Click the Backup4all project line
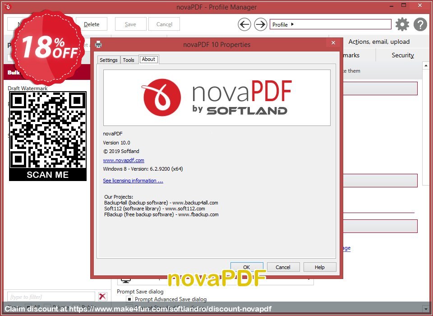 point(161,203)
